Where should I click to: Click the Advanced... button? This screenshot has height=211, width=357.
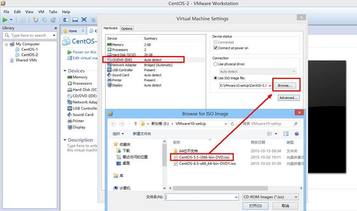(288, 98)
